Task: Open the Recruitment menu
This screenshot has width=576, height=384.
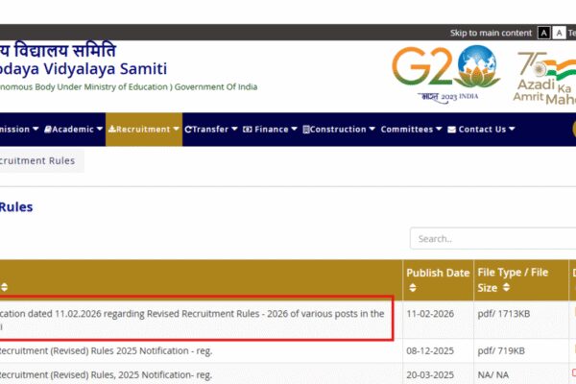Action: pyautogui.click(x=144, y=130)
